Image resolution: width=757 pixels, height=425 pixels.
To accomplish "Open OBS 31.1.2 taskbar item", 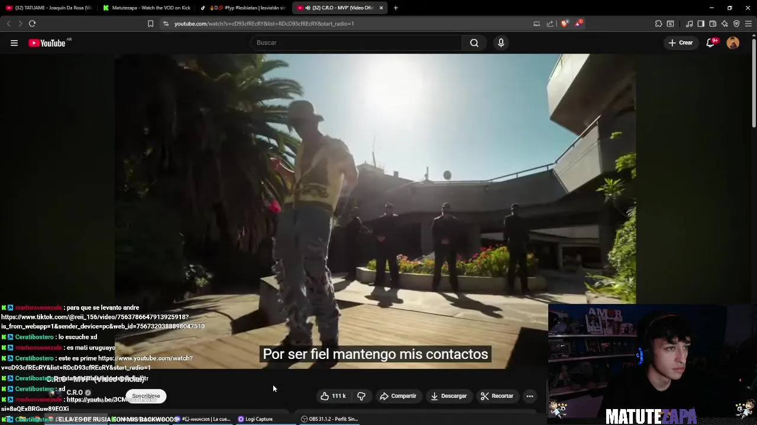I will tap(329, 419).
